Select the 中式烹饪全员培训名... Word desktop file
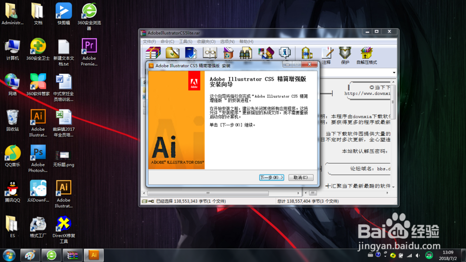466x262 pixels. pyautogui.click(x=63, y=88)
